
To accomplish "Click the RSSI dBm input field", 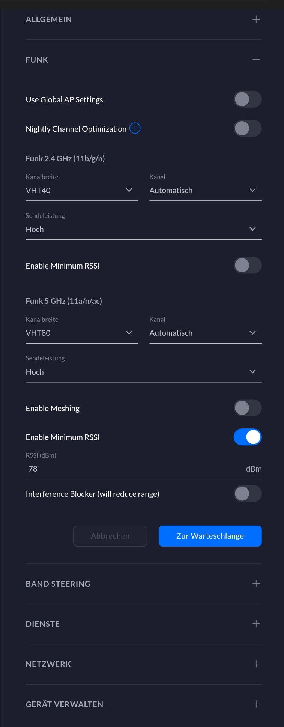I will (131, 469).
